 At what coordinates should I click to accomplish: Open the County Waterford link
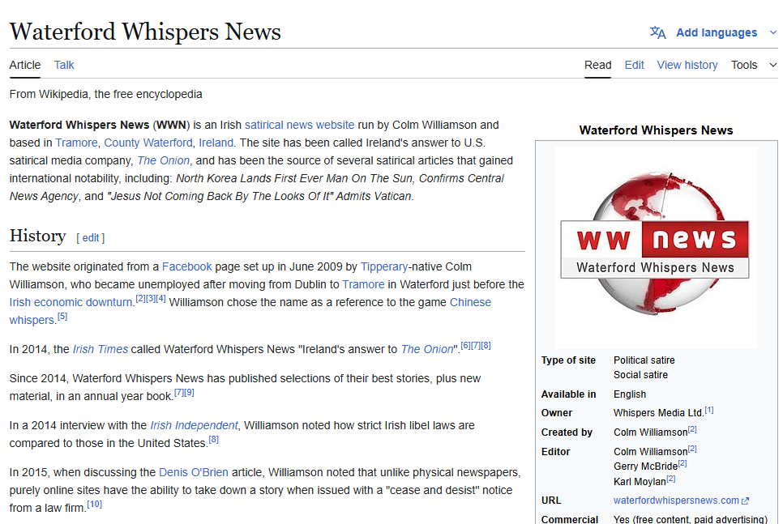(x=148, y=143)
